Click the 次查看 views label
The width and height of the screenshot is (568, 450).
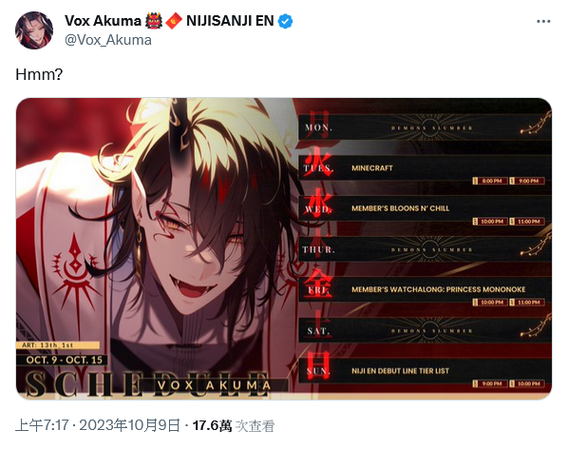[255, 426]
